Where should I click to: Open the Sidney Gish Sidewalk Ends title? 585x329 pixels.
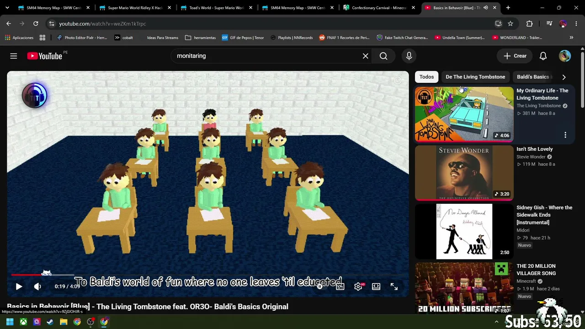click(x=544, y=215)
